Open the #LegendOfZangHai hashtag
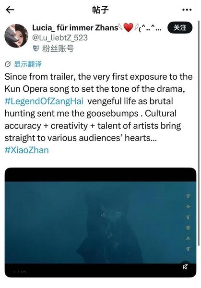The height and width of the screenshot is (288, 201). 44,101
